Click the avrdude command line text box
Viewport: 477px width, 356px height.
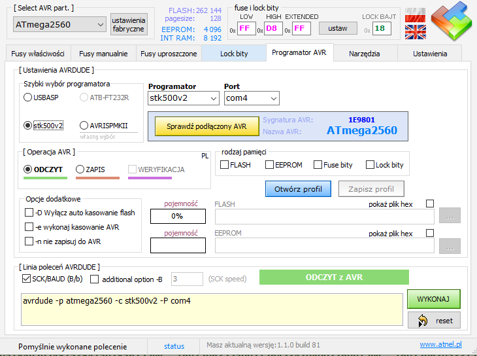[212, 310]
